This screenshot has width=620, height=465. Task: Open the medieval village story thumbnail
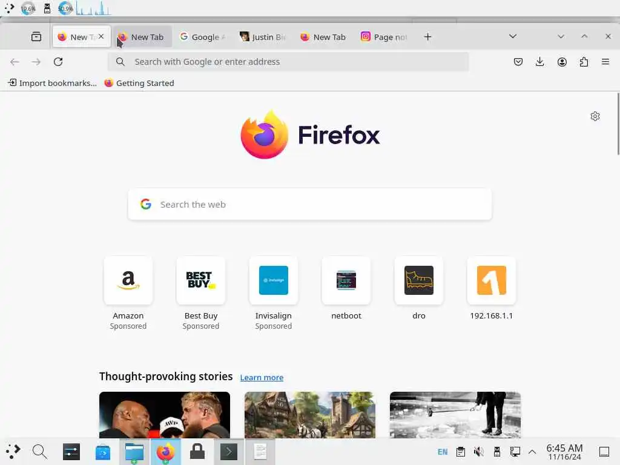tap(310, 415)
